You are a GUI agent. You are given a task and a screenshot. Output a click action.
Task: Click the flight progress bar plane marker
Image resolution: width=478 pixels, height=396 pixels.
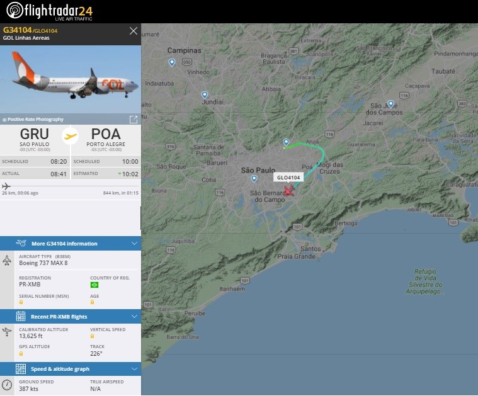point(6,186)
